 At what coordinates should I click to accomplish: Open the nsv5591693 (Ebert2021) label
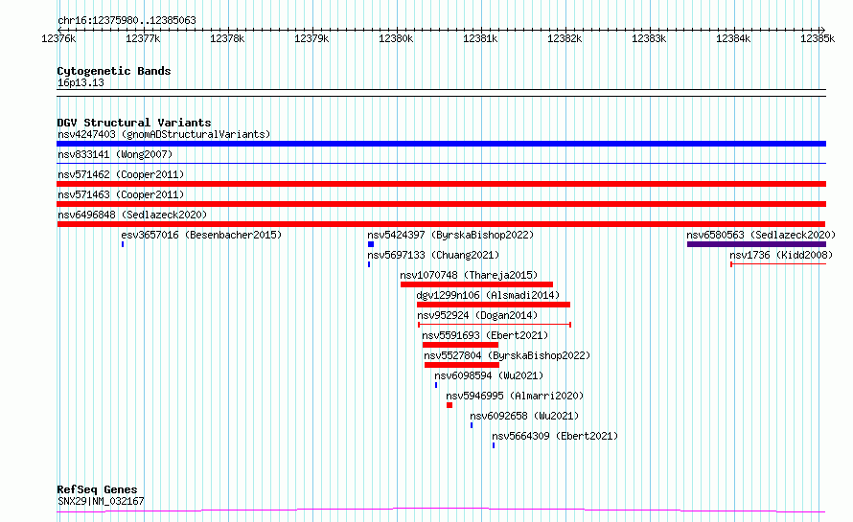(x=485, y=335)
